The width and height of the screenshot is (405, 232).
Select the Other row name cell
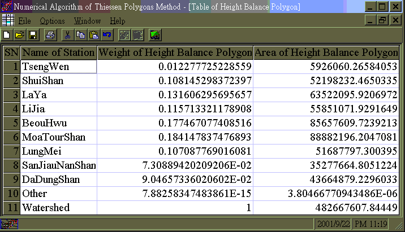pos(59,194)
